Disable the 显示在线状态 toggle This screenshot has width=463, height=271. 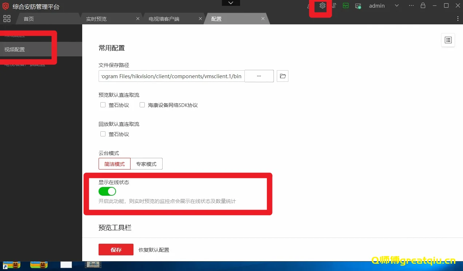[107, 191]
